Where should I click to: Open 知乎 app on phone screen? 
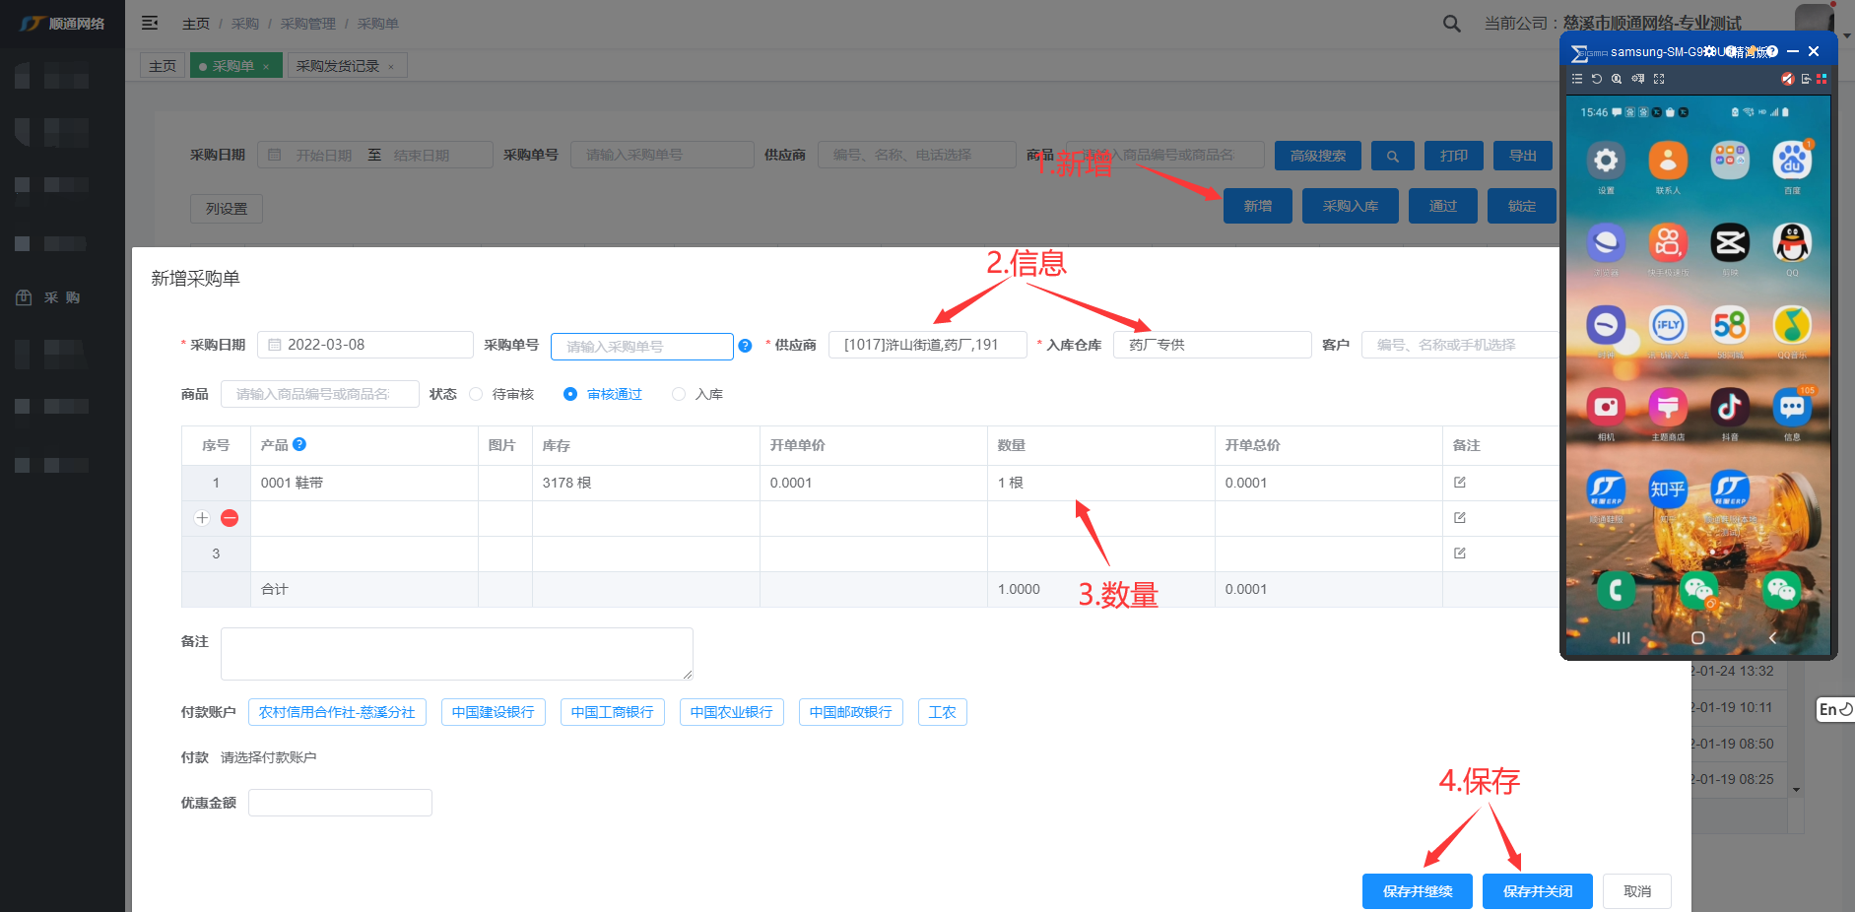[x=1667, y=489]
